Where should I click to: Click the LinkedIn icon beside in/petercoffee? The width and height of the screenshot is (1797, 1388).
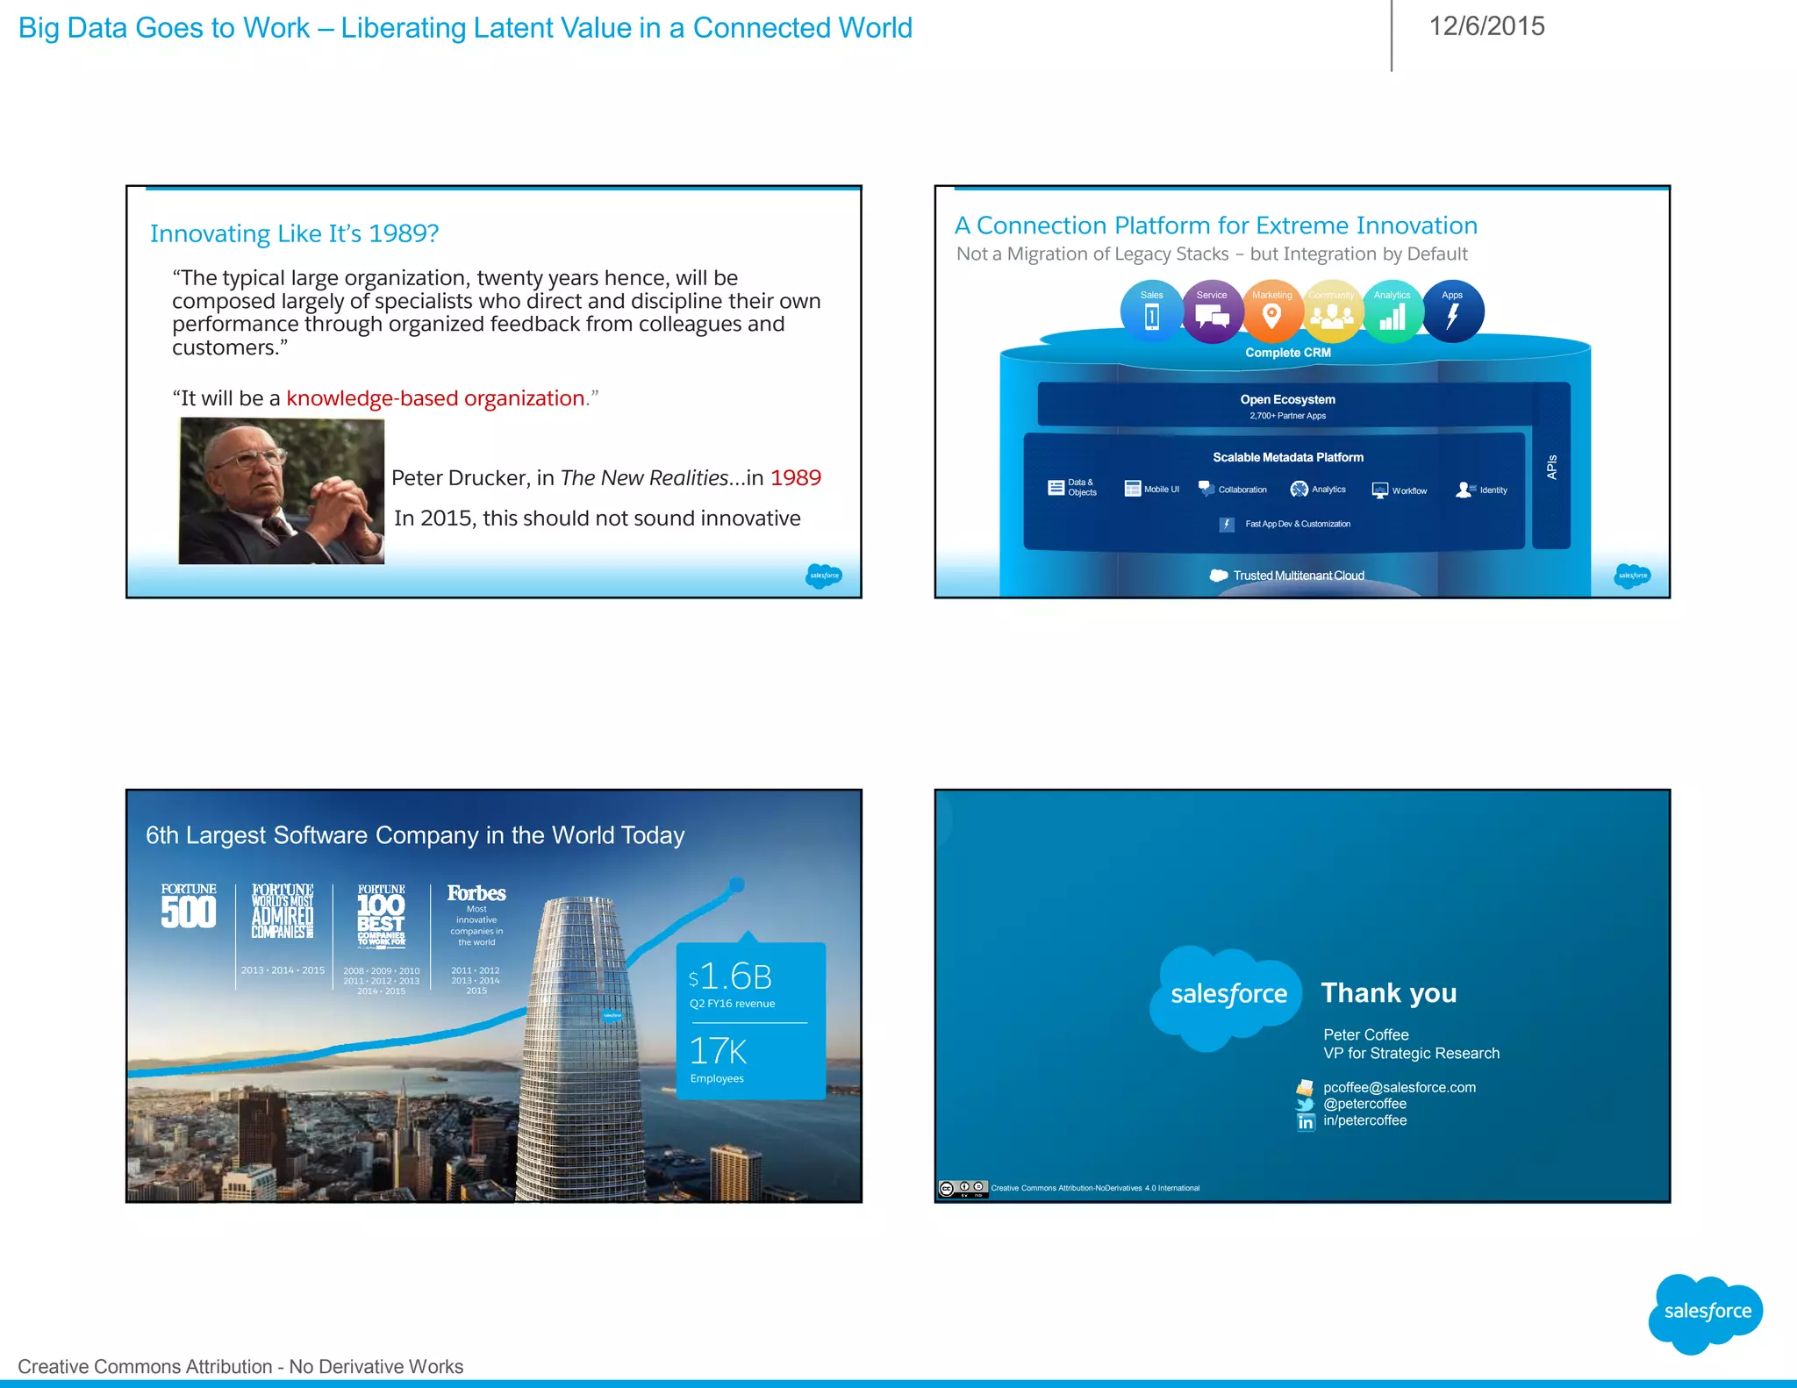1306,1121
